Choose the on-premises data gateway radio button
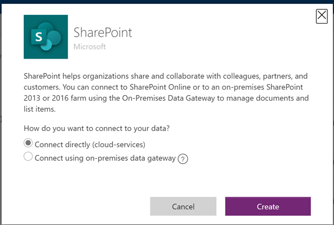This screenshot has height=225, width=334. click(x=28, y=158)
